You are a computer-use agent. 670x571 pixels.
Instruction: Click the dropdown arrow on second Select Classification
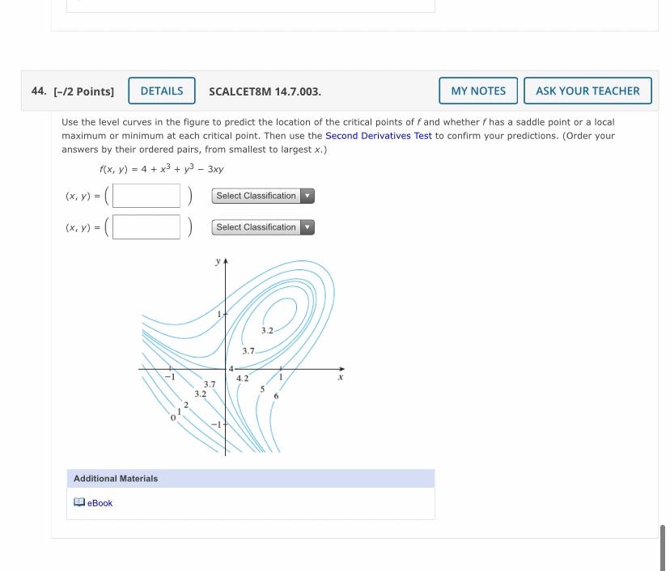[x=307, y=227]
